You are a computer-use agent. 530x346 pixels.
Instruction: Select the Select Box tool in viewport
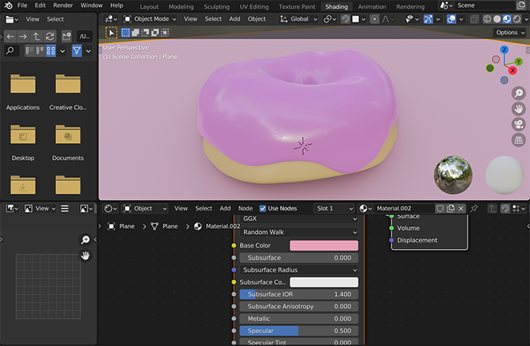click(x=111, y=33)
